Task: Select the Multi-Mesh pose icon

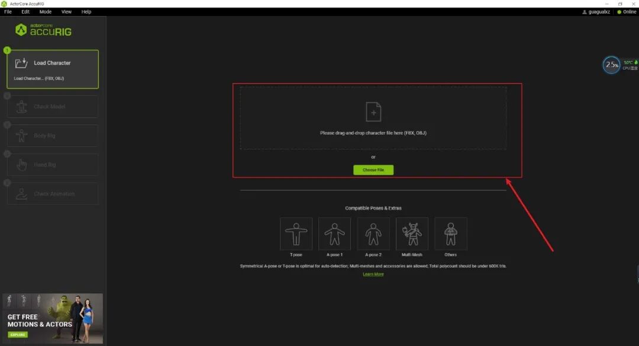Action: (412, 234)
